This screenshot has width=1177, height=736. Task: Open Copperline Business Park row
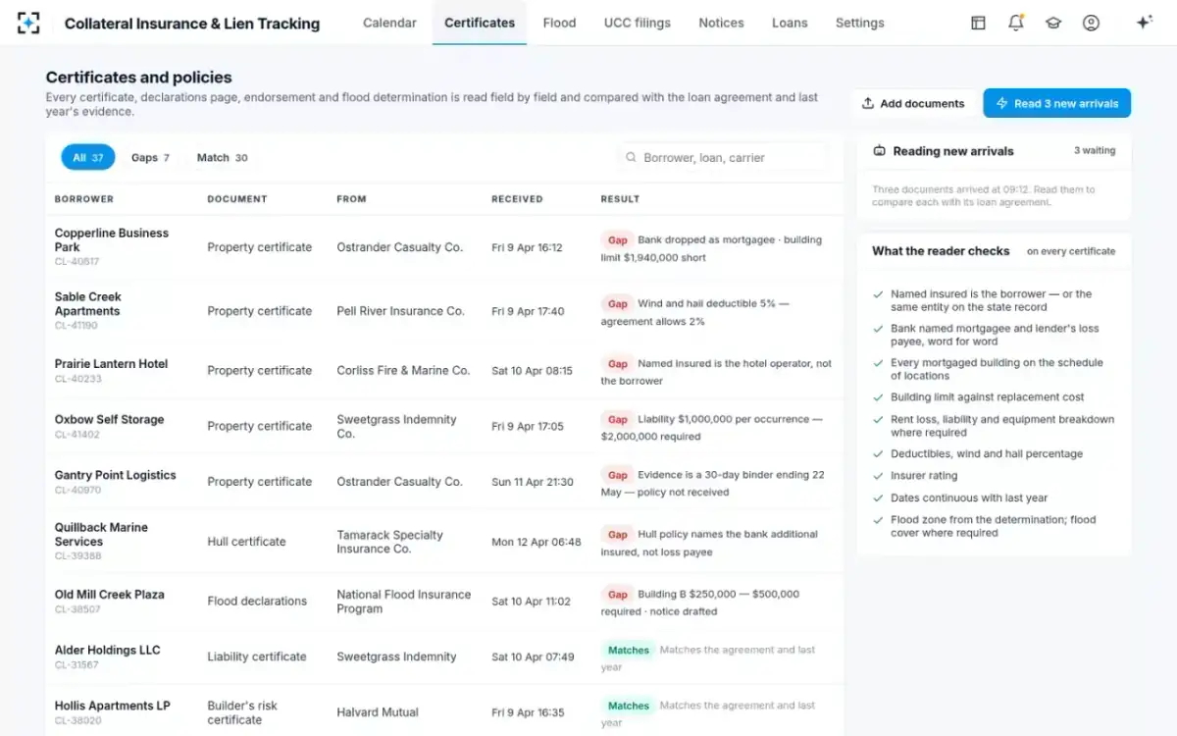[x=444, y=247]
